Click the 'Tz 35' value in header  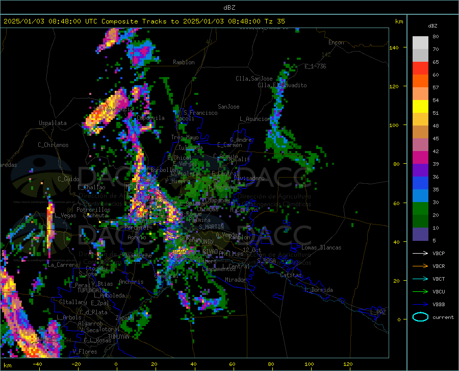[x=274, y=21]
